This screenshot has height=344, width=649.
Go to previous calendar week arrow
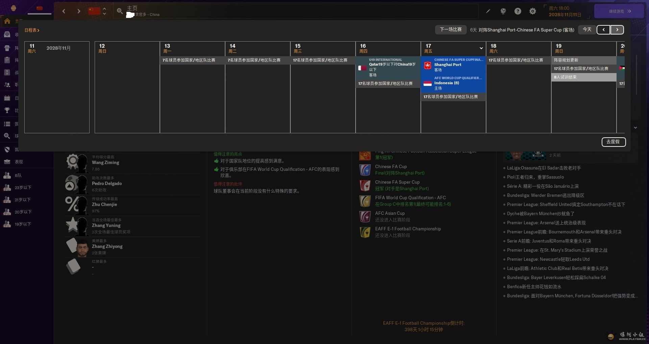[603, 30]
